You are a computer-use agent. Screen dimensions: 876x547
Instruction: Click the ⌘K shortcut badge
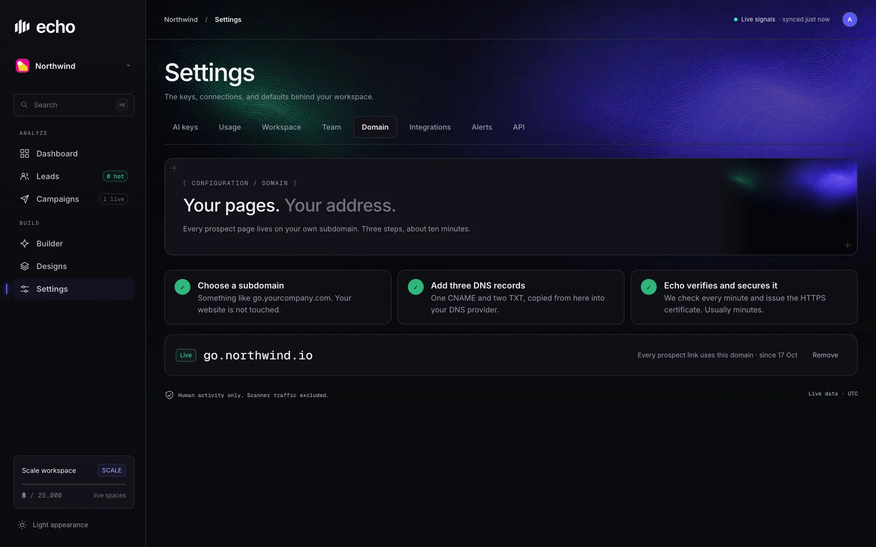click(122, 105)
